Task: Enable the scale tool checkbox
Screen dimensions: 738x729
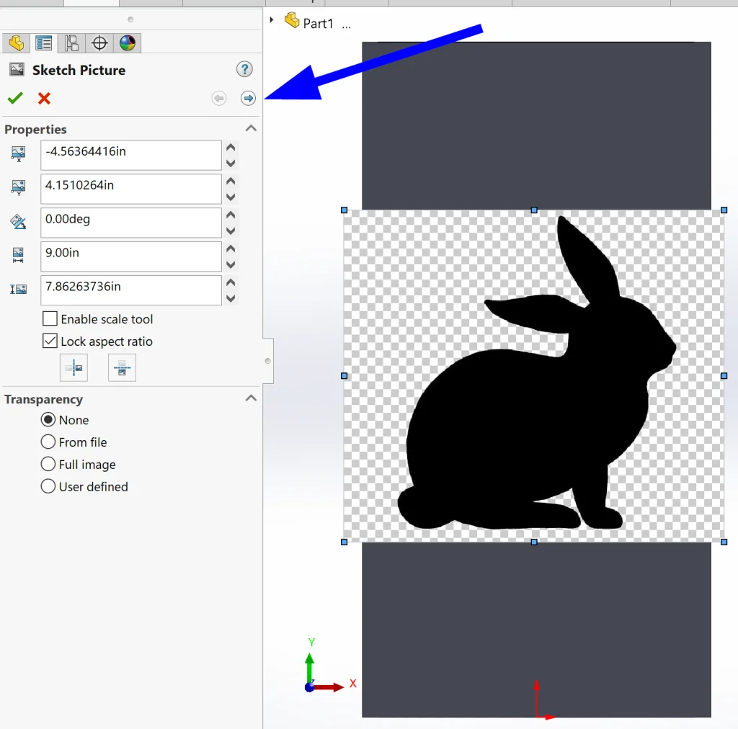Action: pos(50,318)
